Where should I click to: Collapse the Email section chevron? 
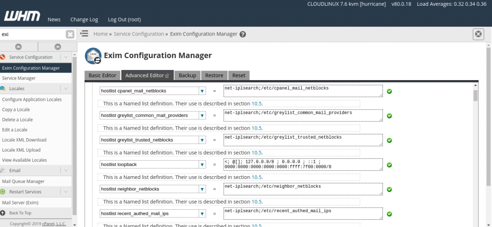tap(66, 170)
